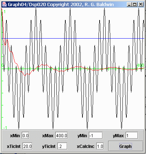
Task: Select the xMax field showing 400.0
Action: pos(61,135)
